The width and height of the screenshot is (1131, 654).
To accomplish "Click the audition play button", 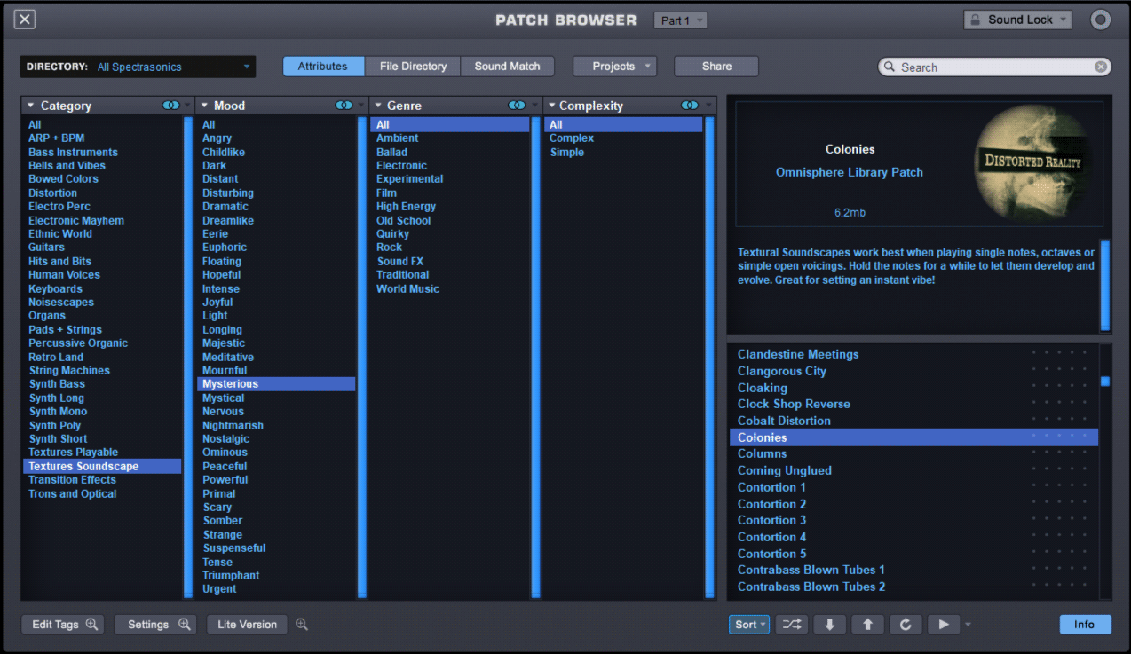I will click(x=944, y=625).
